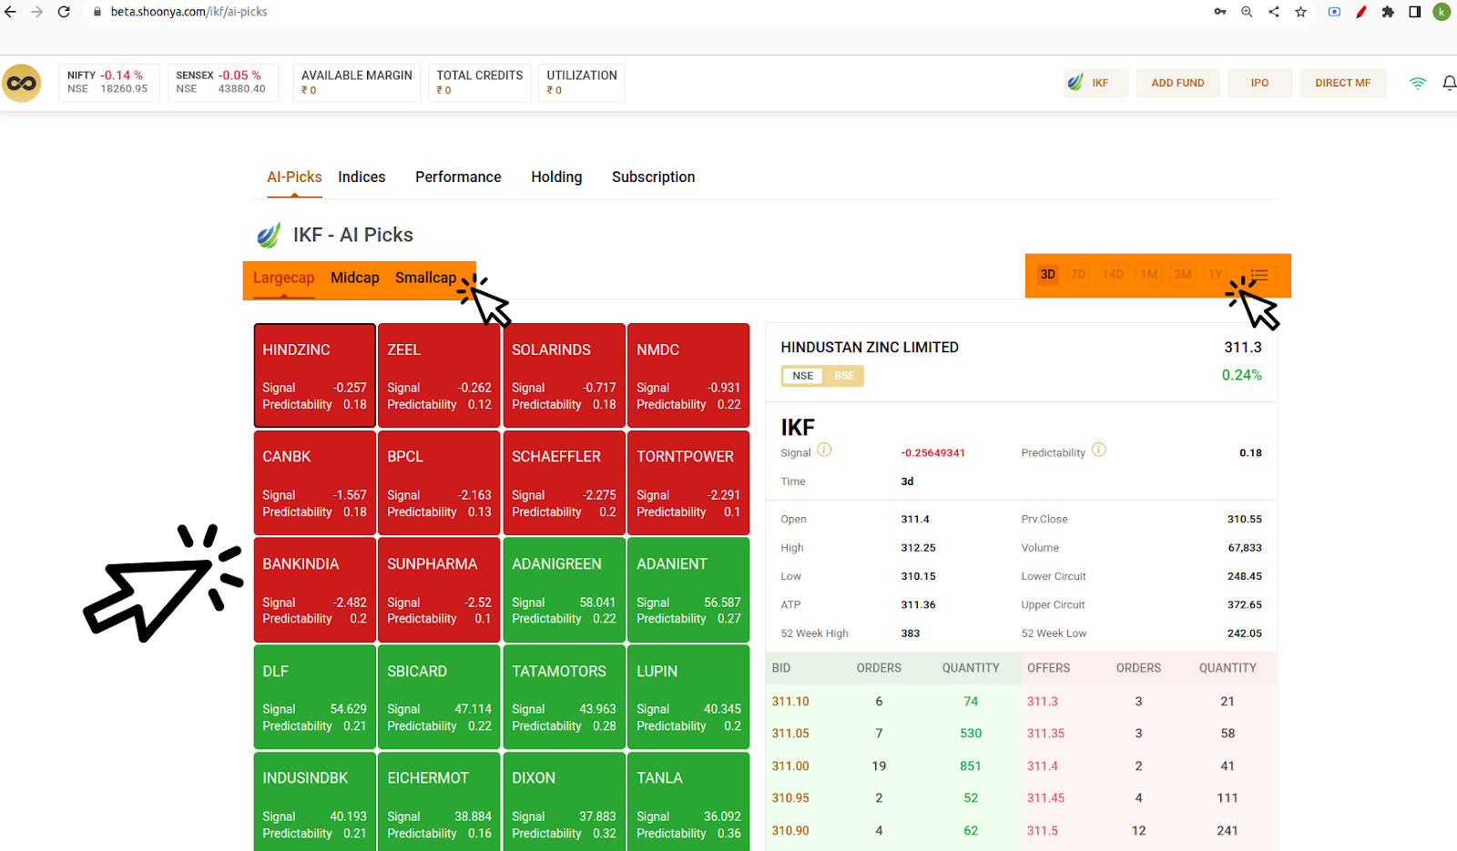Select the Largecap category tab
This screenshot has width=1457, height=851.
coord(283,278)
